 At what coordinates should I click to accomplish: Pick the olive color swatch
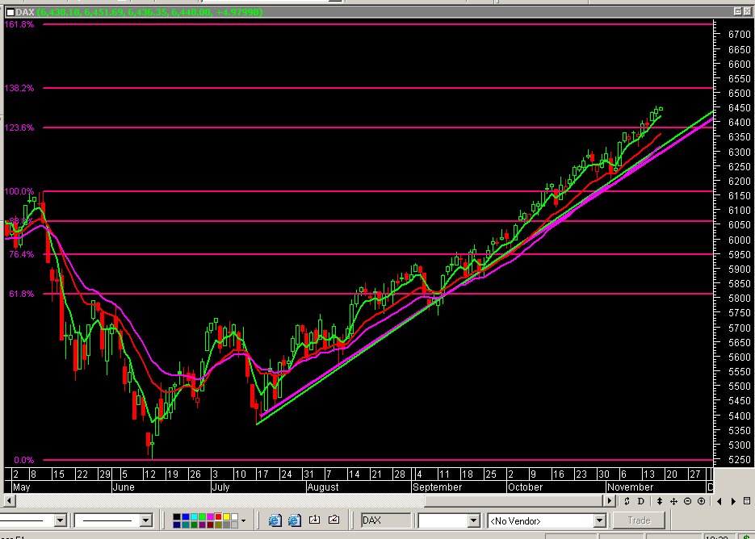[x=218, y=524]
